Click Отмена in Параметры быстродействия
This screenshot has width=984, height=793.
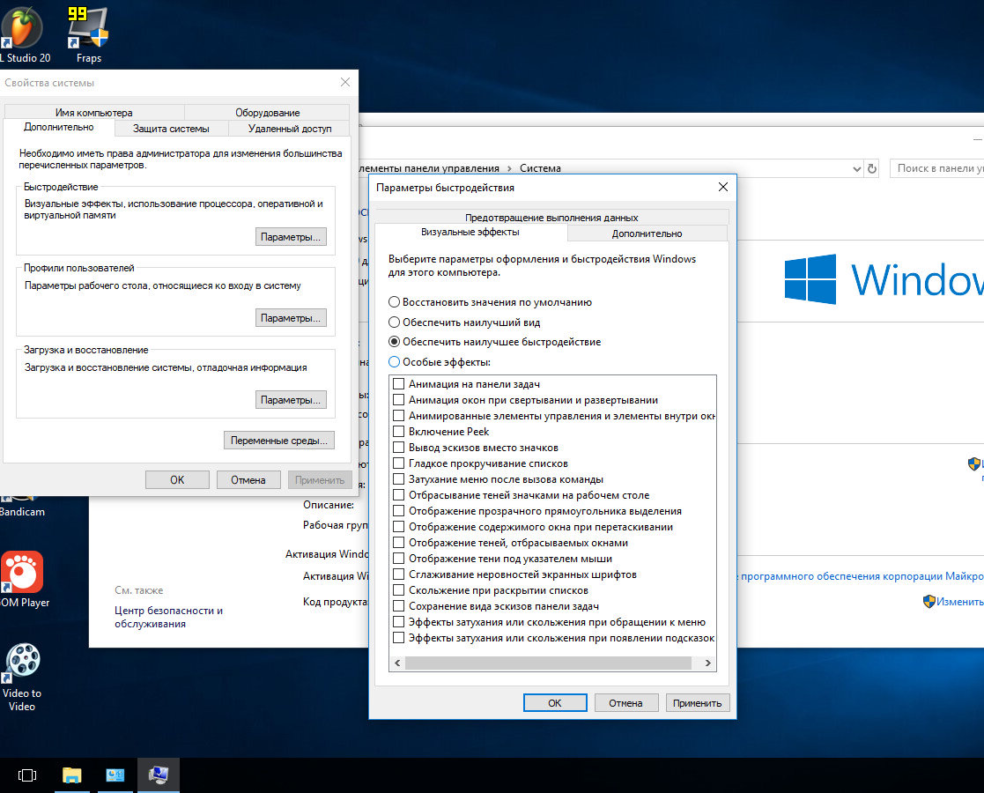click(x=625, y=702)
